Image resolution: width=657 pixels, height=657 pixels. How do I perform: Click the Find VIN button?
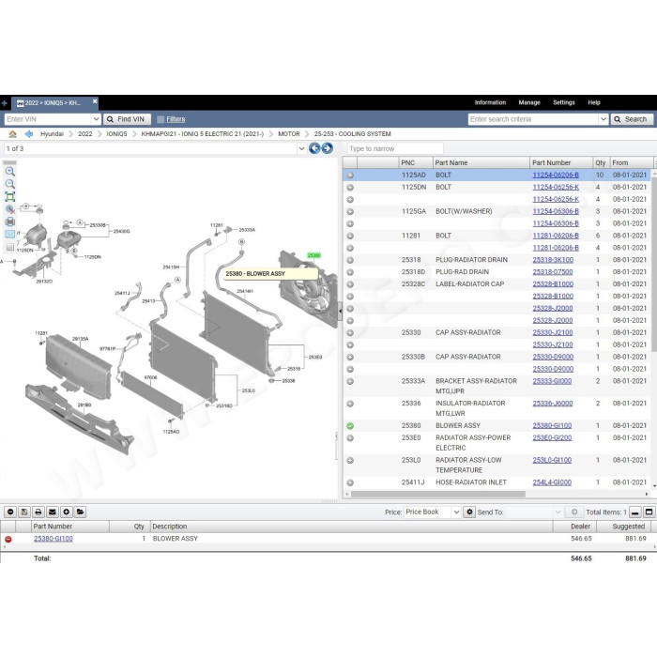tap(126, 119)
